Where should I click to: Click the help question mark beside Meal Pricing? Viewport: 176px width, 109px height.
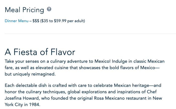tap(49, 10)
